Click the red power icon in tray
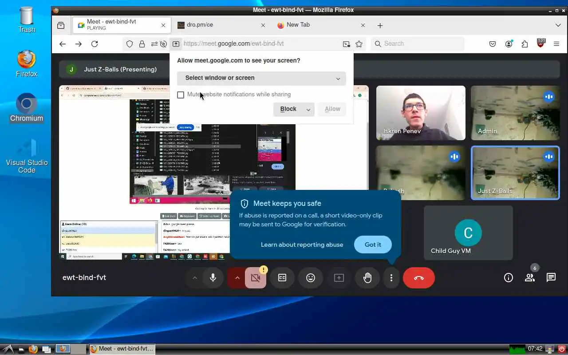Screen dimensions: 568x355 [562, 349]
